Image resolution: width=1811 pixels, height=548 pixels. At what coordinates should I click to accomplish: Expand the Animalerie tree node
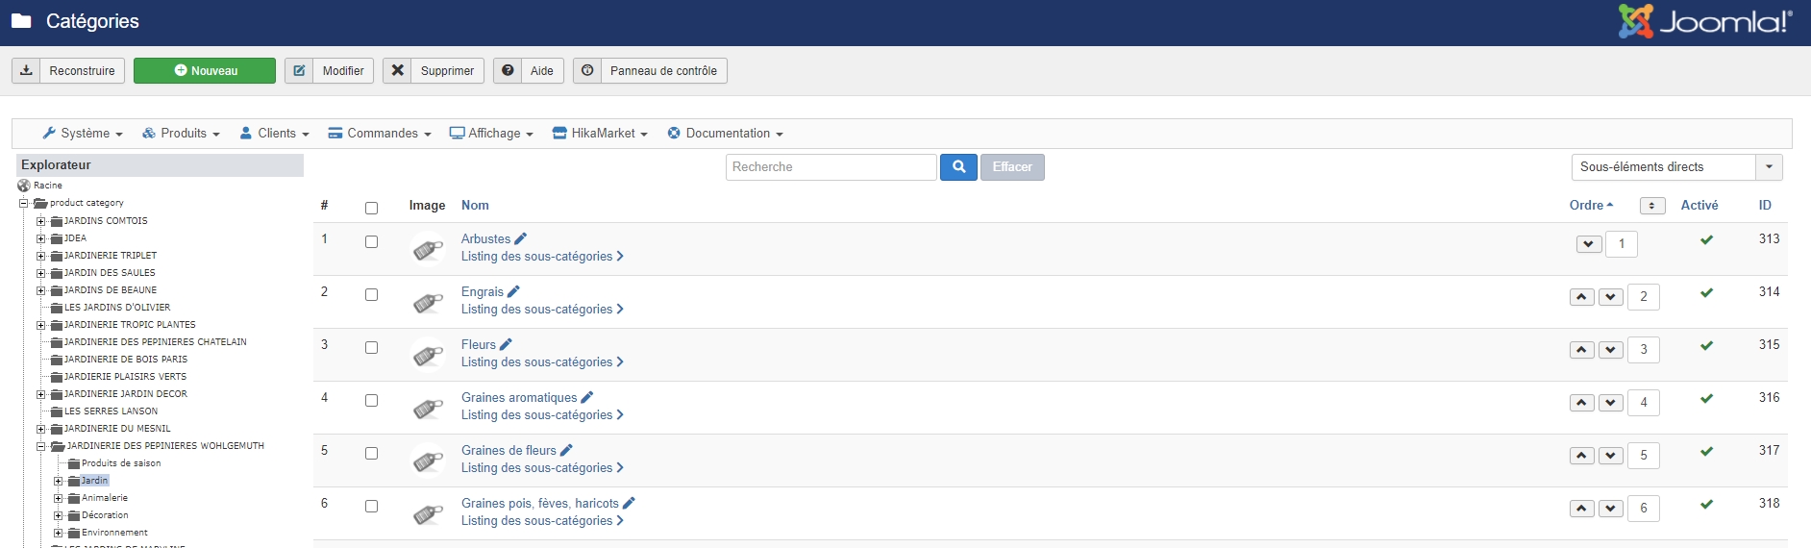pyautogui.click(x=59, y=498)
